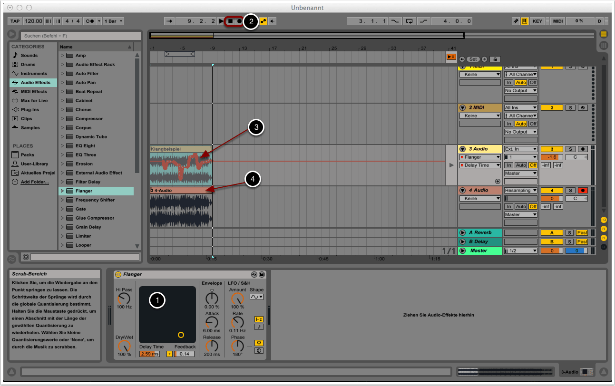Arm the 4 Audio track for recording

point(583,191)
